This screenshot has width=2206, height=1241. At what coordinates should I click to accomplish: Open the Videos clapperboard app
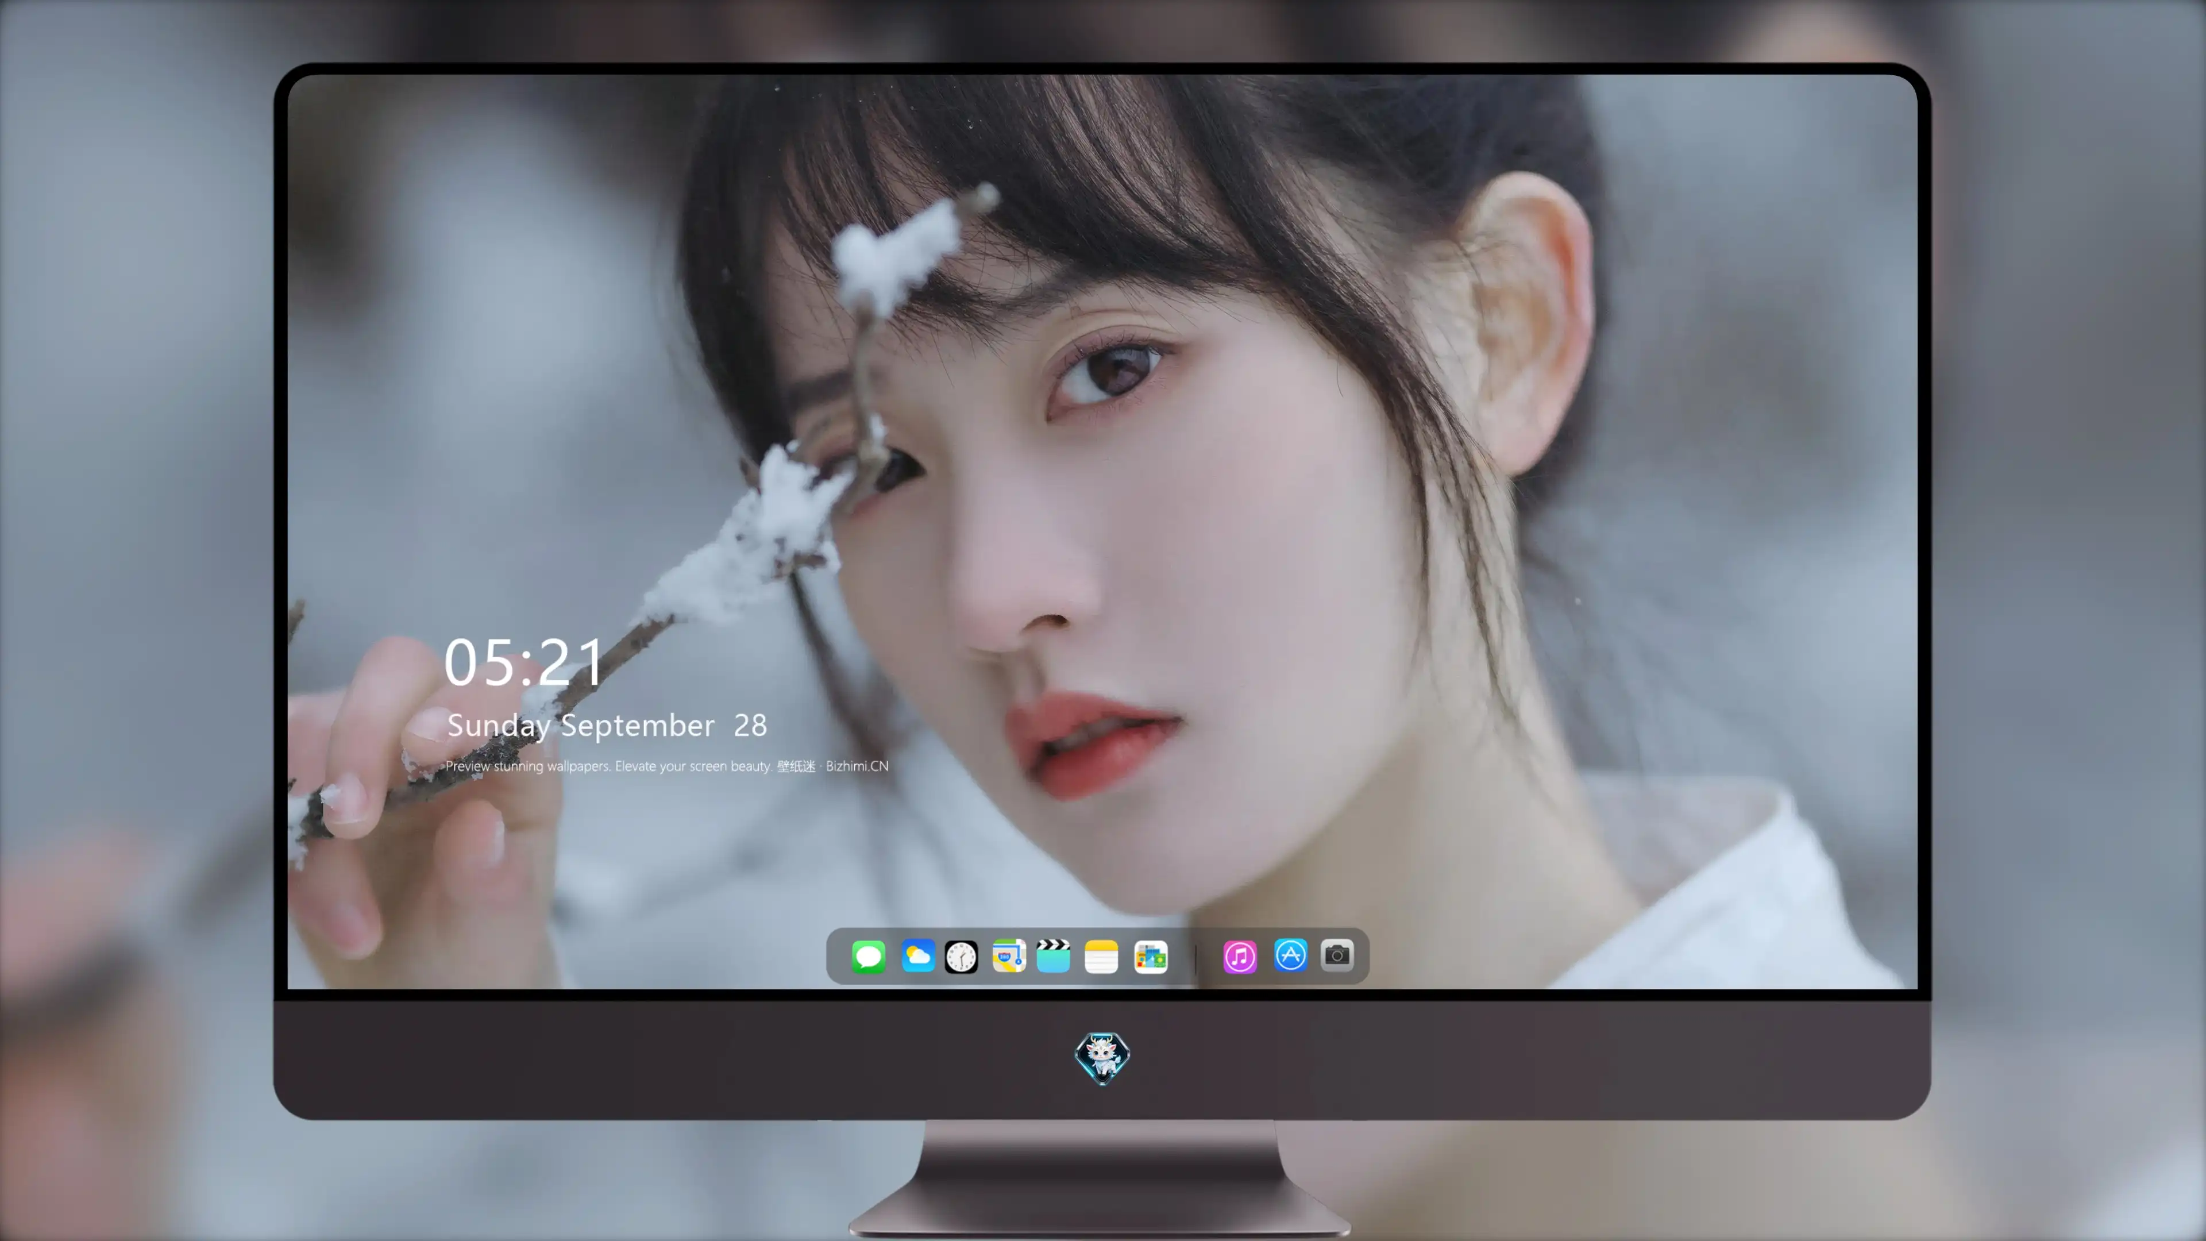point(1054,956)
